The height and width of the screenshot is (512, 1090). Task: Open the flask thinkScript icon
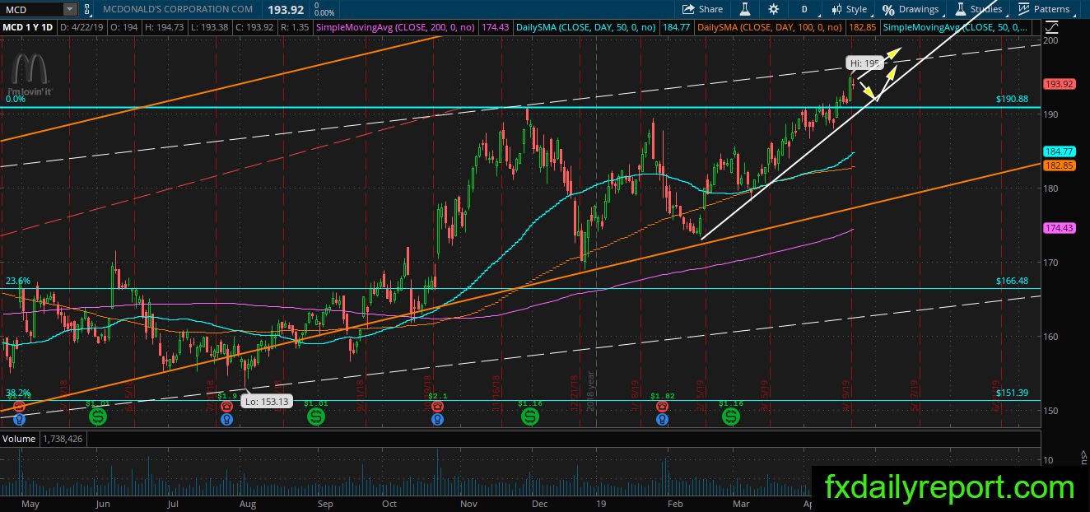[x=745, y=9]
